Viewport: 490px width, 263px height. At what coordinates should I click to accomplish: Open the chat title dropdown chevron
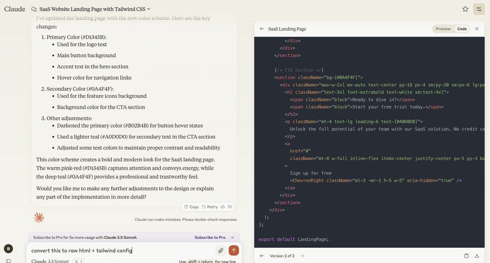tap(149, 9)
